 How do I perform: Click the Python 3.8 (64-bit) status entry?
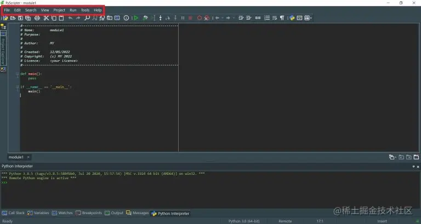click(244, 221)
